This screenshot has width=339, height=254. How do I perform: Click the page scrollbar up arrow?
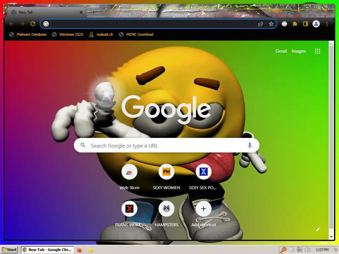tap(331, 44)
